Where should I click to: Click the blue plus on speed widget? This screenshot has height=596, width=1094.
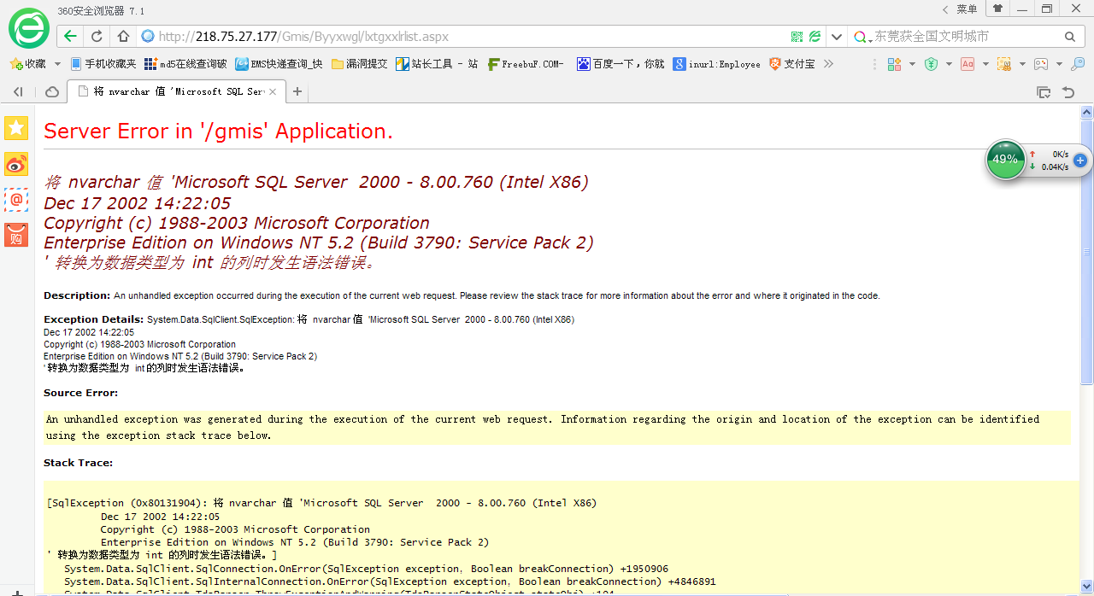(1079, 160)
